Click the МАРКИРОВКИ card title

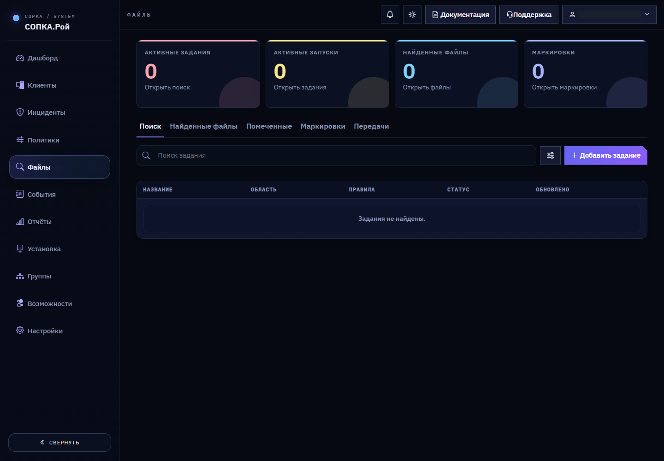click(x=553, y=53)
